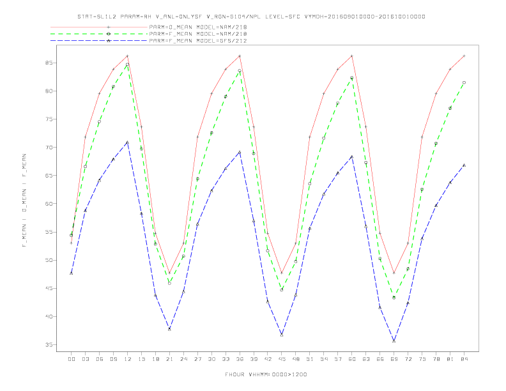The image size is (506, 391).
Task: Click red O_MEAN plus data point at hour 60
Action: coord(352,56)
